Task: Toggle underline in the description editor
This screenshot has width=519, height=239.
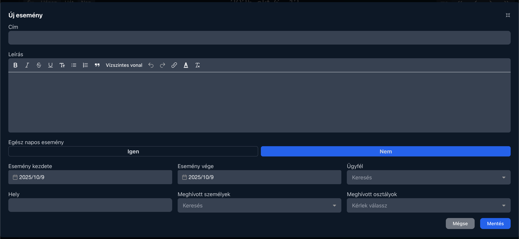Action: coord(50,65)
